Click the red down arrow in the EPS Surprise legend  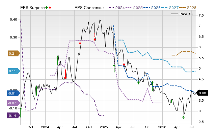click(50, 7)
